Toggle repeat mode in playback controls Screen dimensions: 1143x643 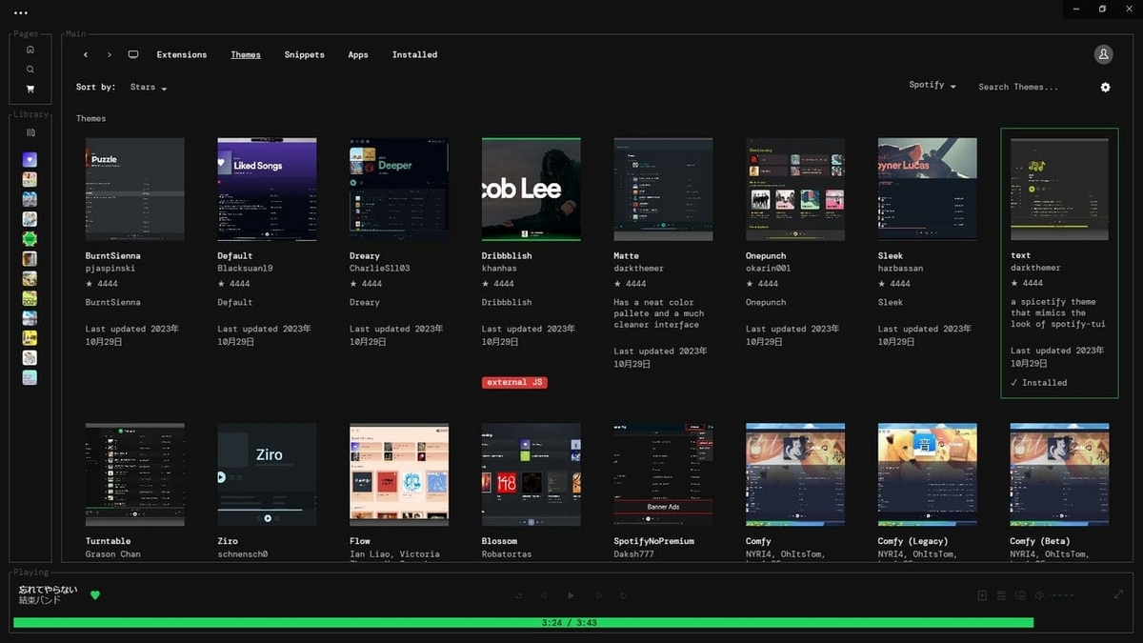pyautogui.click(x=623, y=594)
